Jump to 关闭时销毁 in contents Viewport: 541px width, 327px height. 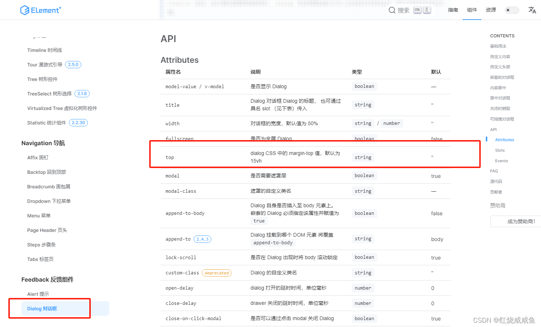tap(500, 109)
